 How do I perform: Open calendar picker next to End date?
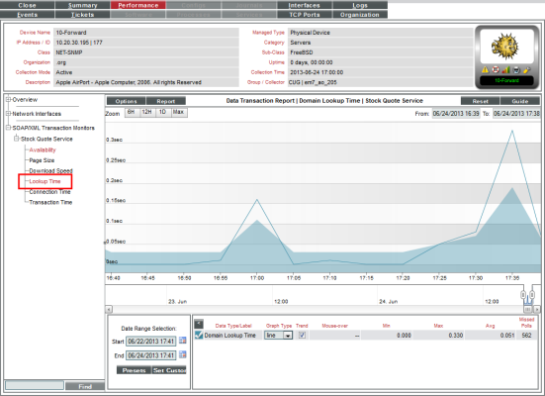tap(182, 355)
